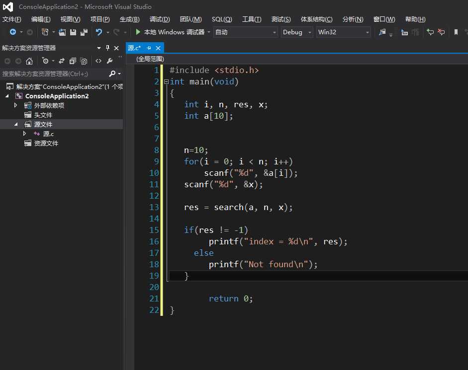Open the 团队(M) menu
Image resolution: width=468 pixels, height=370 pixels.
click(x=190, y=19)
